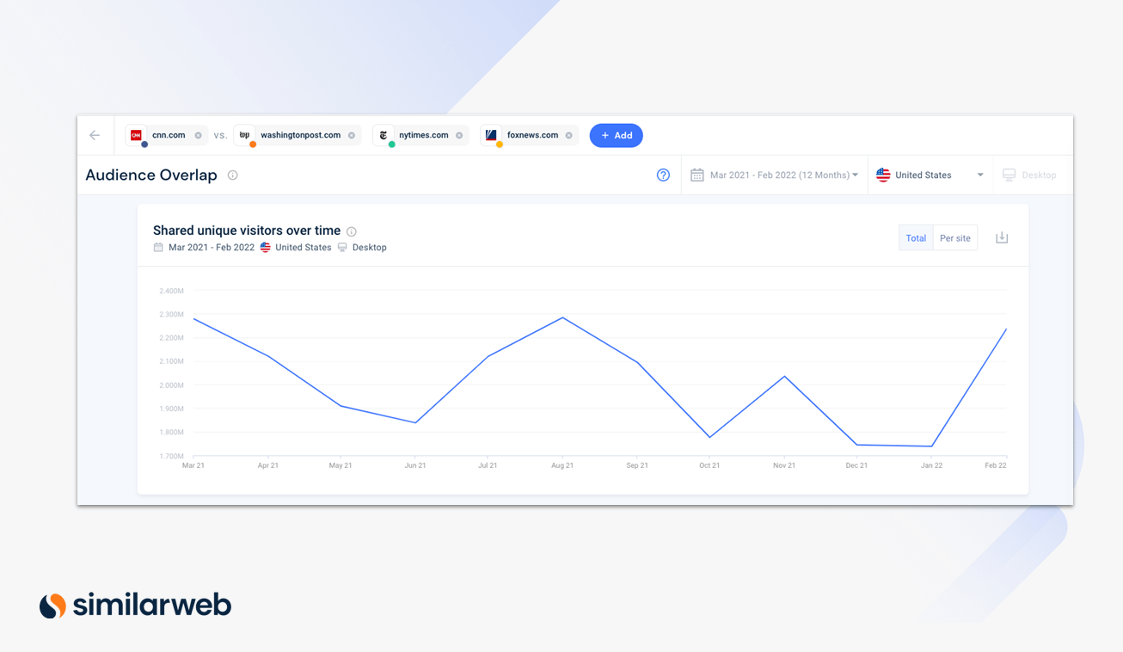Download the chart data
Image resolution: width=1123 pixels, height=652 pixels.
click(x=1002, y=237)
